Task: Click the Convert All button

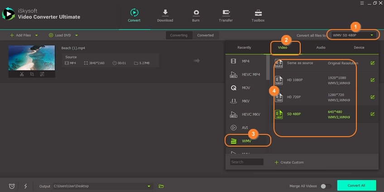Action: click(356, 186)
